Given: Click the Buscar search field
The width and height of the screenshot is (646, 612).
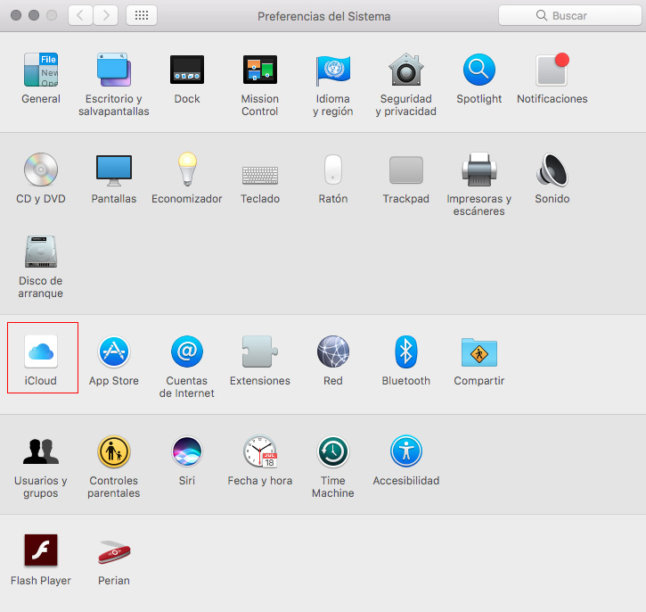Looking at the screenshot, I should [570, 16].
